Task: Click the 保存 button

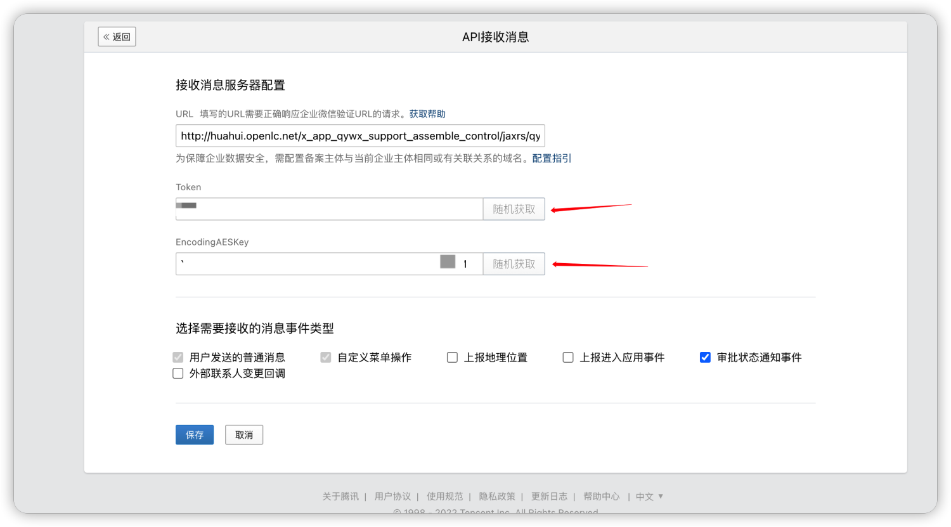Action: point(195,435)
